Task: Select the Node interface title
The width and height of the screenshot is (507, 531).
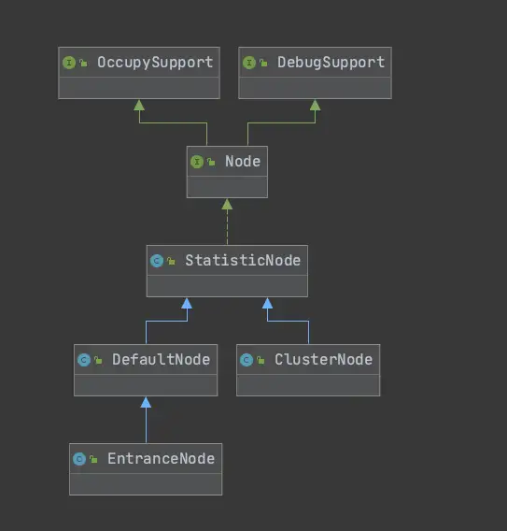Action: point(243,162)
